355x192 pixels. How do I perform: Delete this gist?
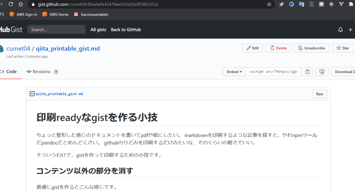[278, 48]
